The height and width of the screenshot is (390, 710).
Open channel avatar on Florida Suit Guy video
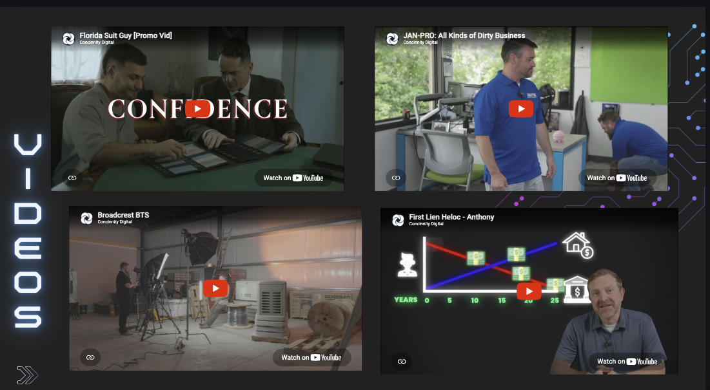point(68,39)
